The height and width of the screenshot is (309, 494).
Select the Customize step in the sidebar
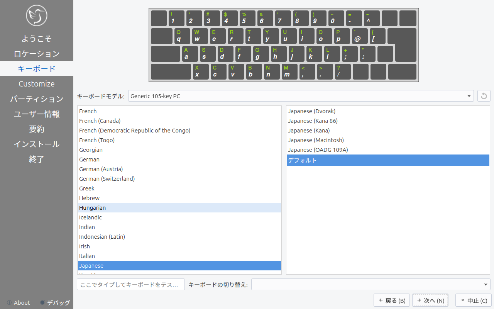pos(37,84)
